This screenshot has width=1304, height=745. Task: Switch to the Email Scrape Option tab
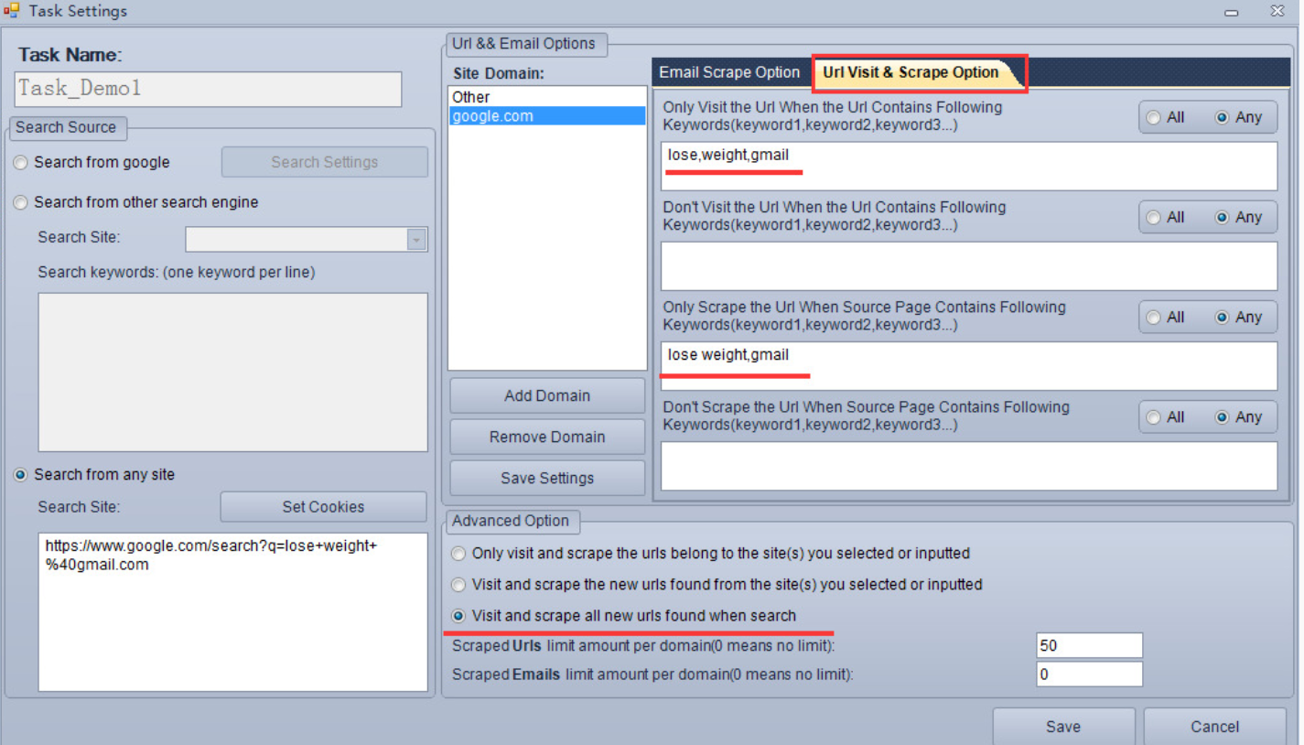click(x=729, y=73)
